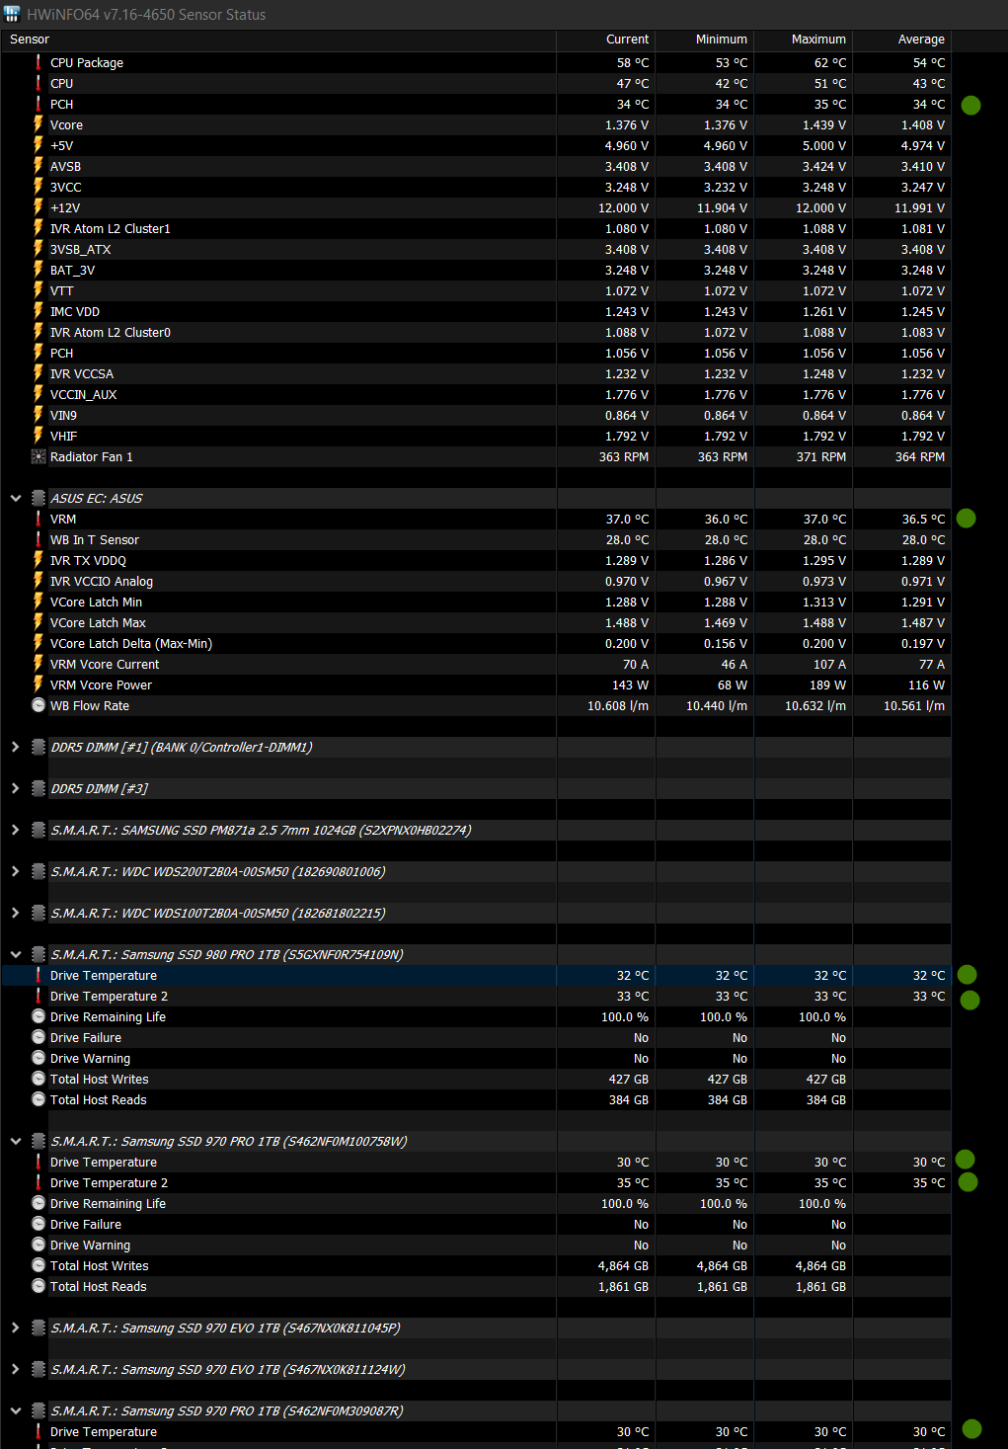This screenshot has height=1449, width=1008.
Task: Select the IVR TX VDDQ row
Action: tap(476, 560)
